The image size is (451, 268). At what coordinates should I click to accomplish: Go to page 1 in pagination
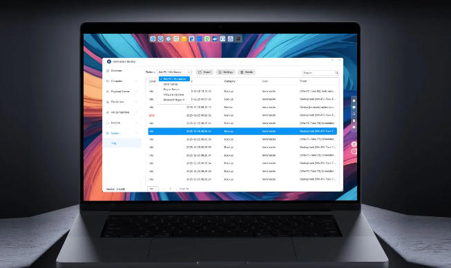point(171,189)
